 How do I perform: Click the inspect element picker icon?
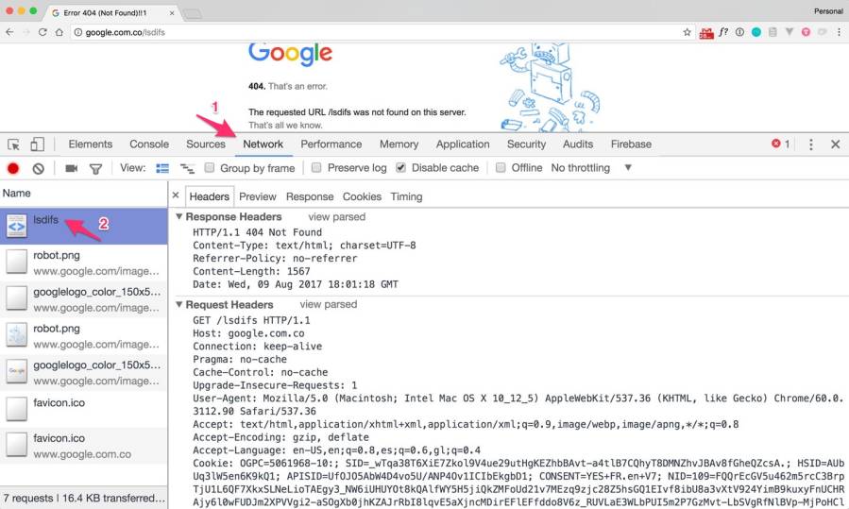(x=14, y=144)
